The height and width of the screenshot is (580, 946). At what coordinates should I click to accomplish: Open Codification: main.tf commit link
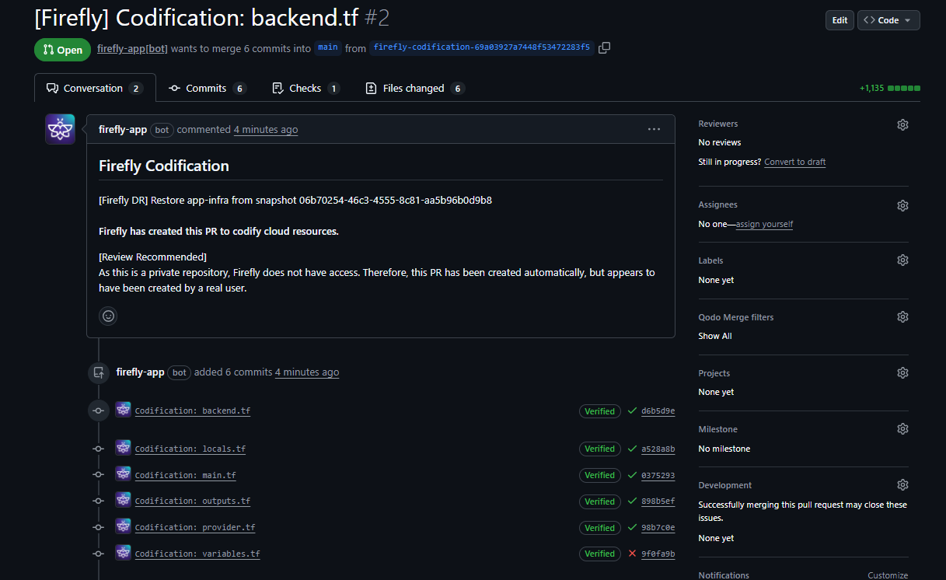(186, 475)
